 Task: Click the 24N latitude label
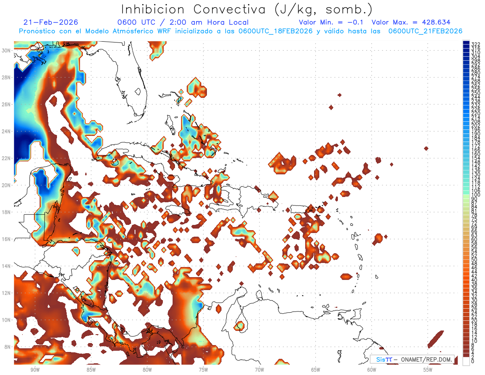[x=7, y=131]
